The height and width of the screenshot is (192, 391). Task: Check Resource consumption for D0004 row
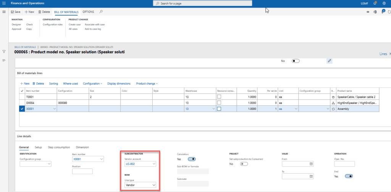[219, 103]
